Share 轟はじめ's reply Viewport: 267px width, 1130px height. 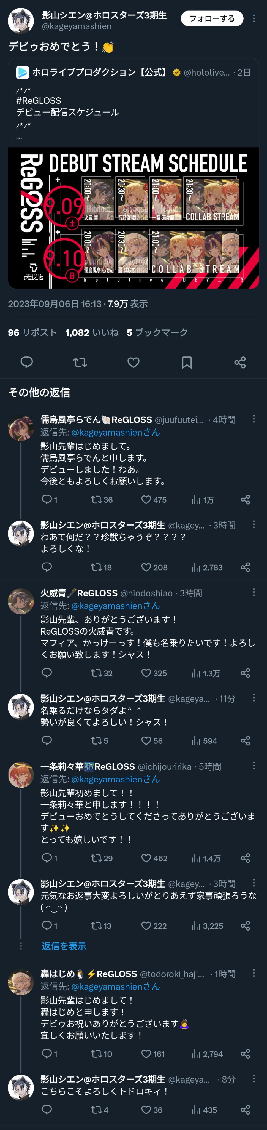pos(245,1054)
